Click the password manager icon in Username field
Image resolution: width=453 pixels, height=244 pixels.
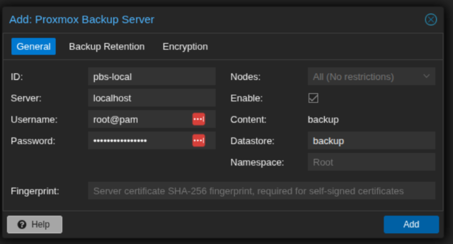(x=199, y=119)
